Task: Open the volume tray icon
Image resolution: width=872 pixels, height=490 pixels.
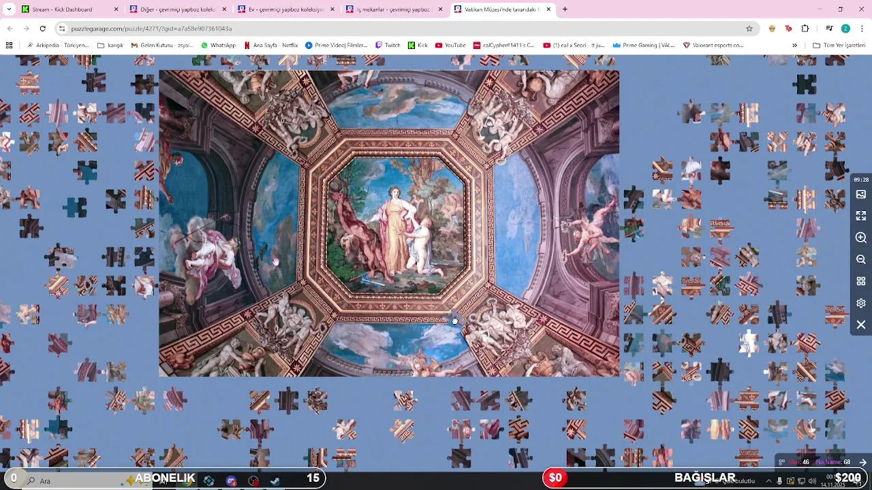Action: [813, 480]
